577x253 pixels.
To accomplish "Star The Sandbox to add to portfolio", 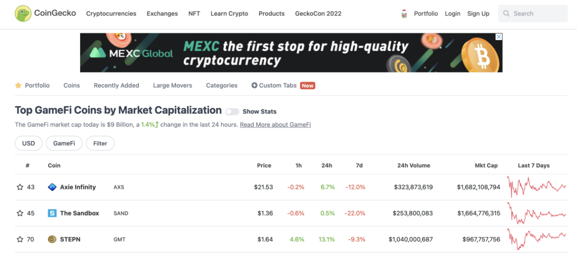I will click(20, 213).
